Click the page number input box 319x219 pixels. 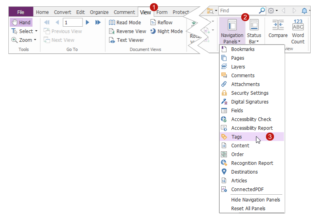(73, 22)
